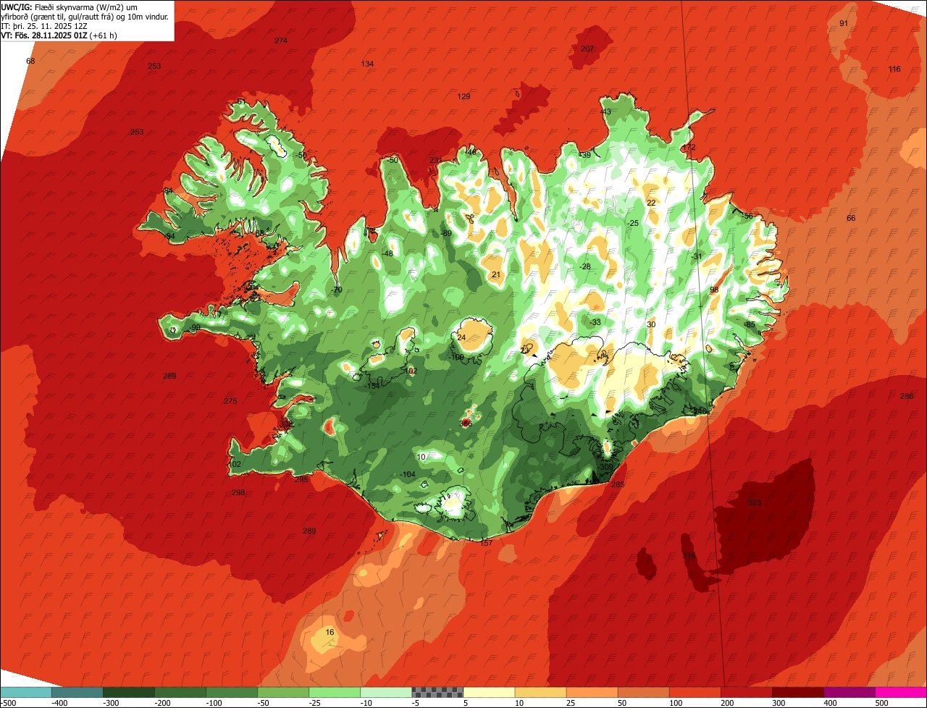Click the value -48 on the map
The image size is (927, 708).
point(387,253)
